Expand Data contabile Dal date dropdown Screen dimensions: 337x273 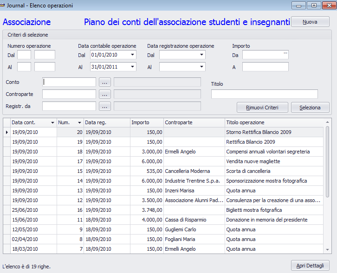(x=133, y=55)
